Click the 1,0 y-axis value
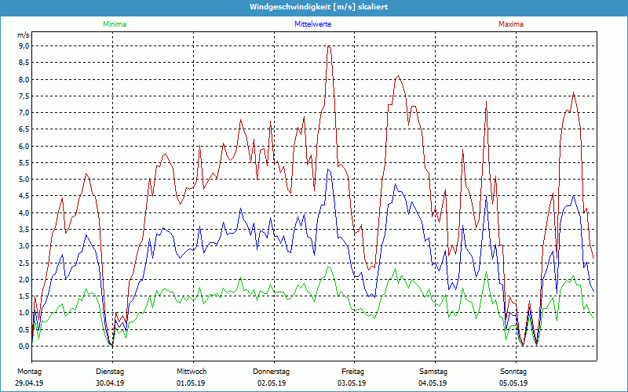628x392 pixels. (x=24, y=313)
